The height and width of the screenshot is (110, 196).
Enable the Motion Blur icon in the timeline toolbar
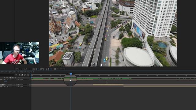point(25,75)
